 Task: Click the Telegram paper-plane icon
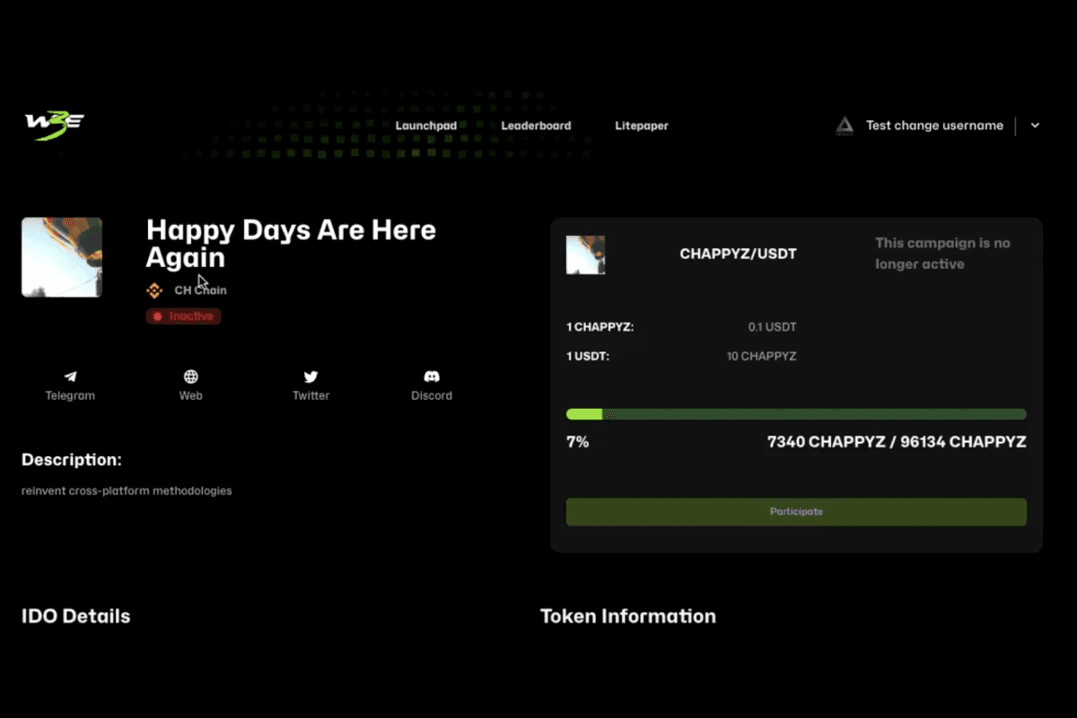(70, 376)
